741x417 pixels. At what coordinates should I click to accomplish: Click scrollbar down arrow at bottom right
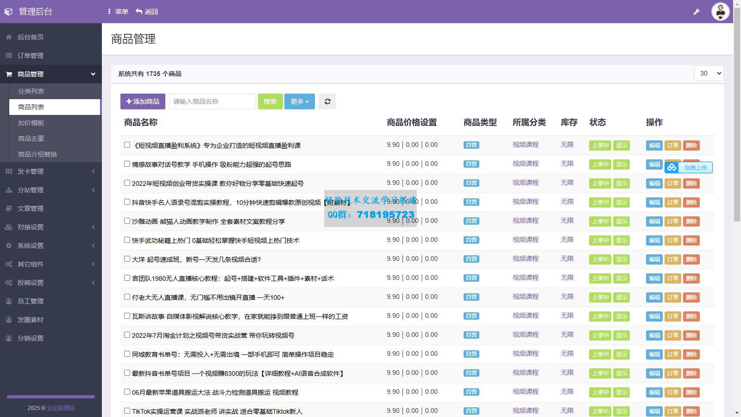(x=737, y=412)
